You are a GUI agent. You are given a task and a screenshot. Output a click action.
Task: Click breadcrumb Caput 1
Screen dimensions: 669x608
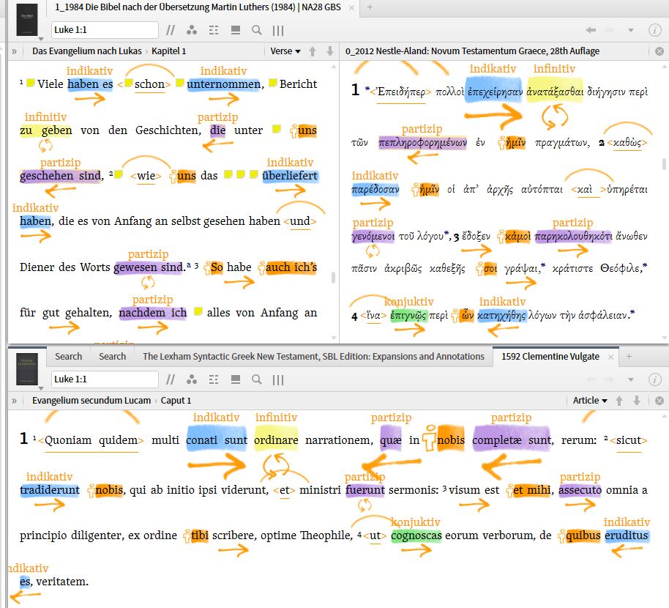click(x=176, y=401)
